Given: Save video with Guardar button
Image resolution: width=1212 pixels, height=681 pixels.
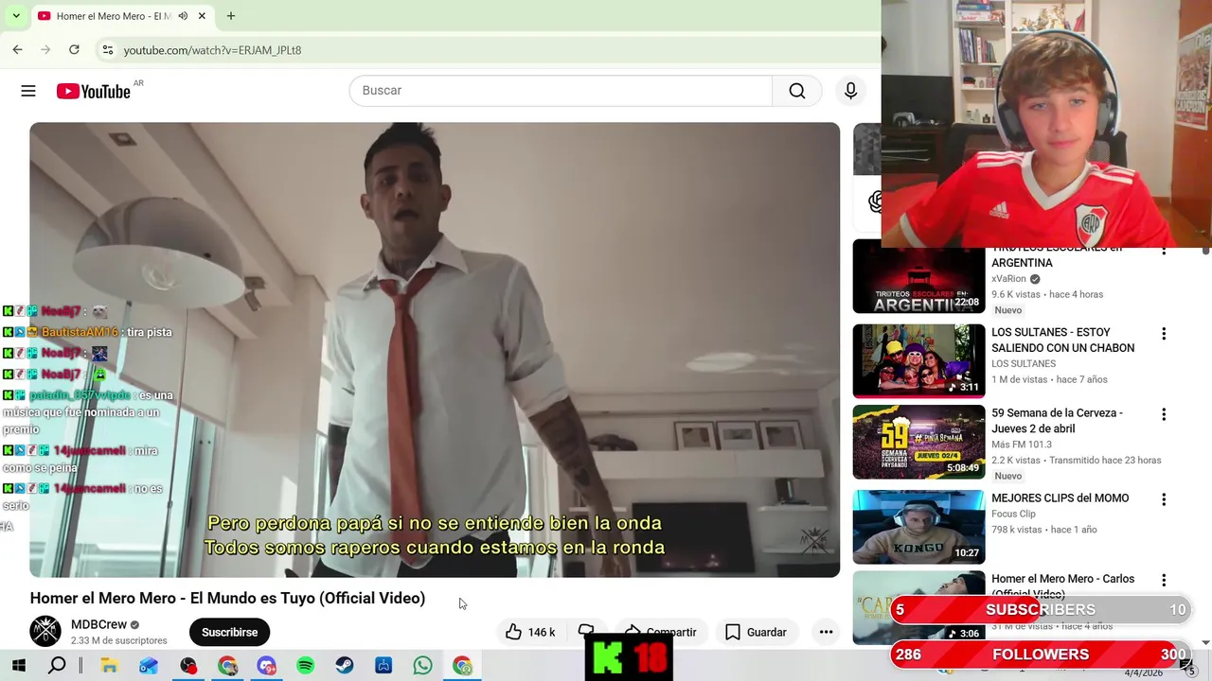Looking at the screenshot, I should (x=756, y=632).
